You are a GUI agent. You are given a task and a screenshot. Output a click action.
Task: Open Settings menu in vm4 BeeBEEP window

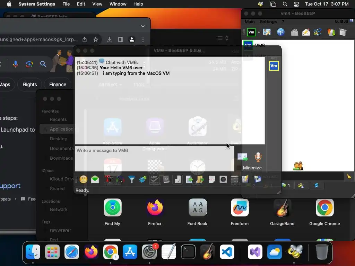268,21
